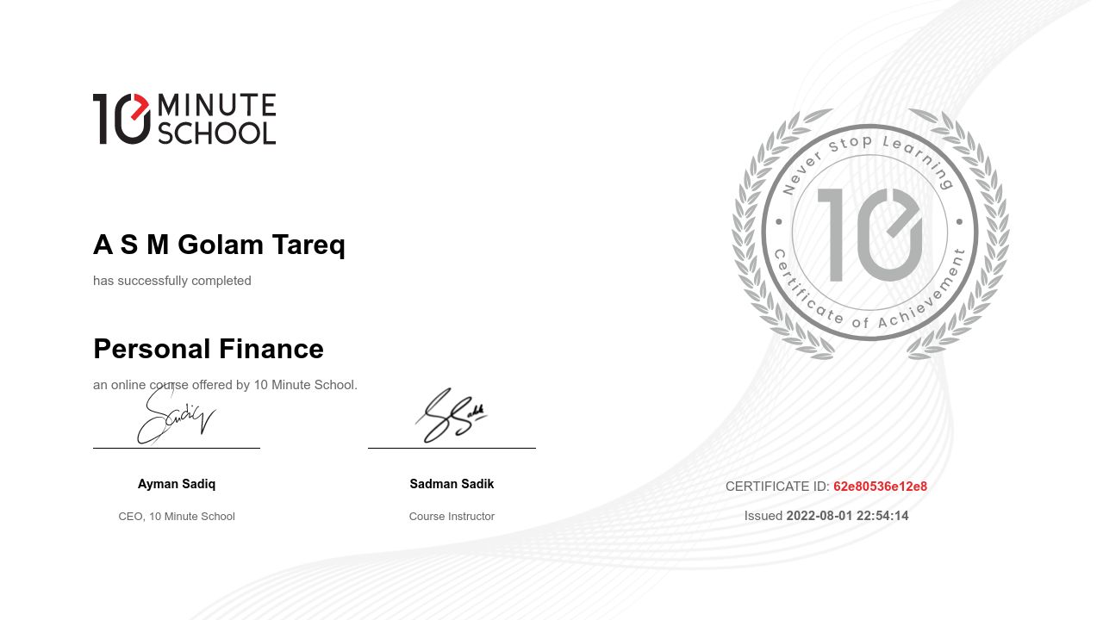Click the name Ayman Sadiq
The image size is (1103, 620).
point(177,484)
